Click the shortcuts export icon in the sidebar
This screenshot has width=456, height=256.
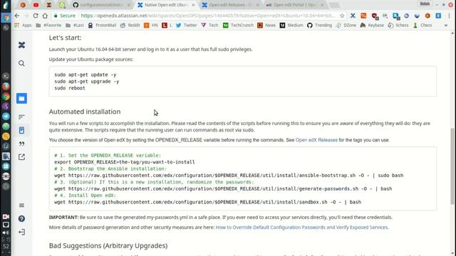21,157
